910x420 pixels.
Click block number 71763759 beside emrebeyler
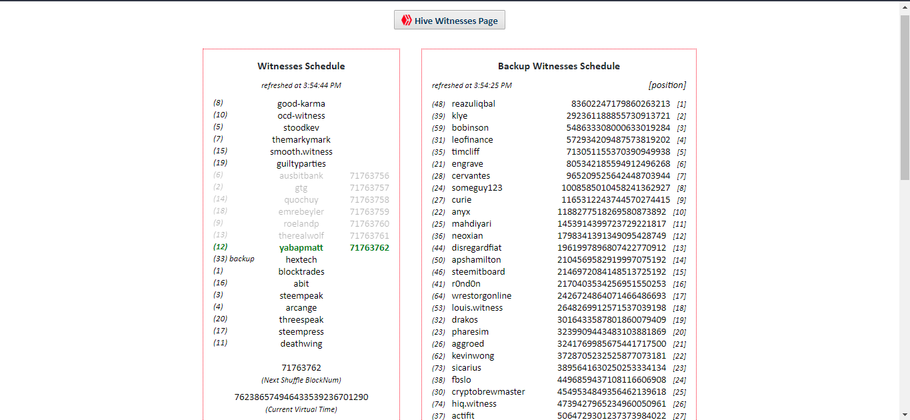pyautogui.click(x=369, y=211)
